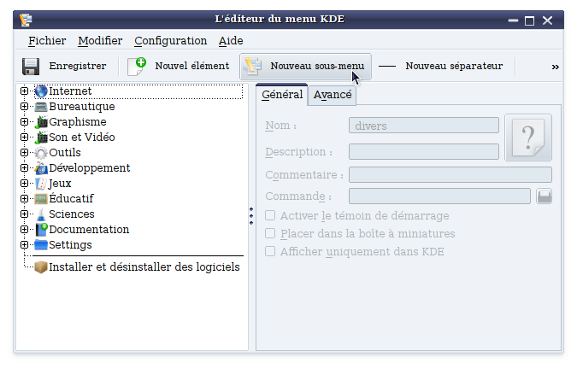The image size is (577, 369).
Task: Click the Nouveau sous-menu button label
Action: click(317, 66)
